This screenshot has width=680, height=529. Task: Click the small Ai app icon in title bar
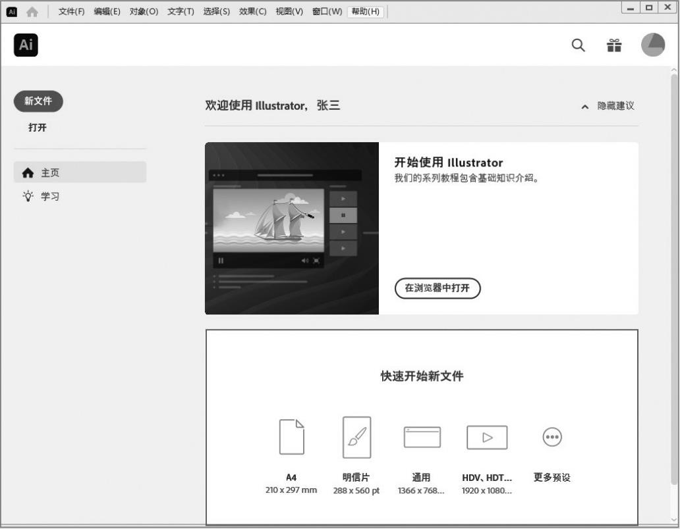click(x=12, y=12)
